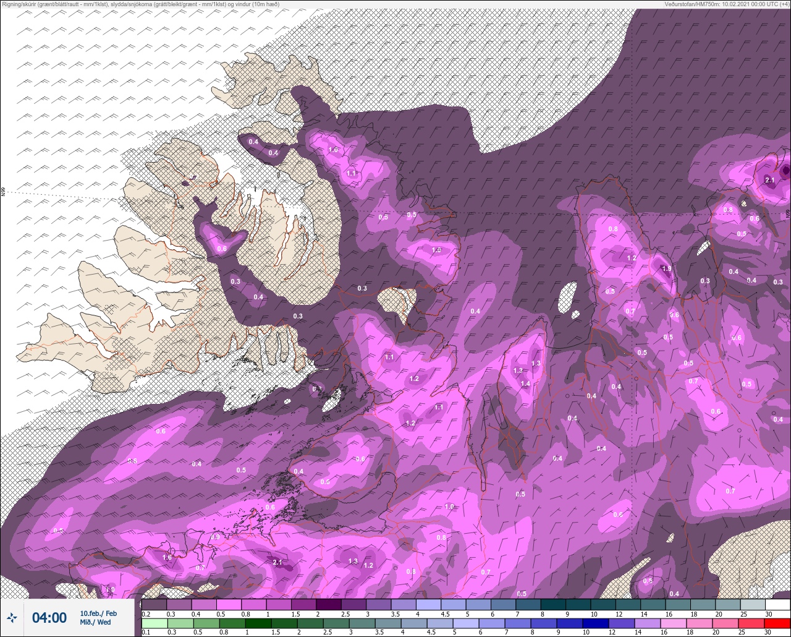The height and width of the screenshot is (637, 791).
Task: Click the Rigning/skúrir map title text
Action: pos(140,4)
